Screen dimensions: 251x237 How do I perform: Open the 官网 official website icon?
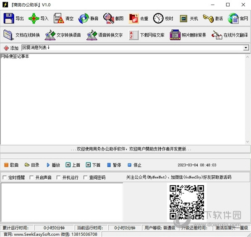[x=233, y=18]
